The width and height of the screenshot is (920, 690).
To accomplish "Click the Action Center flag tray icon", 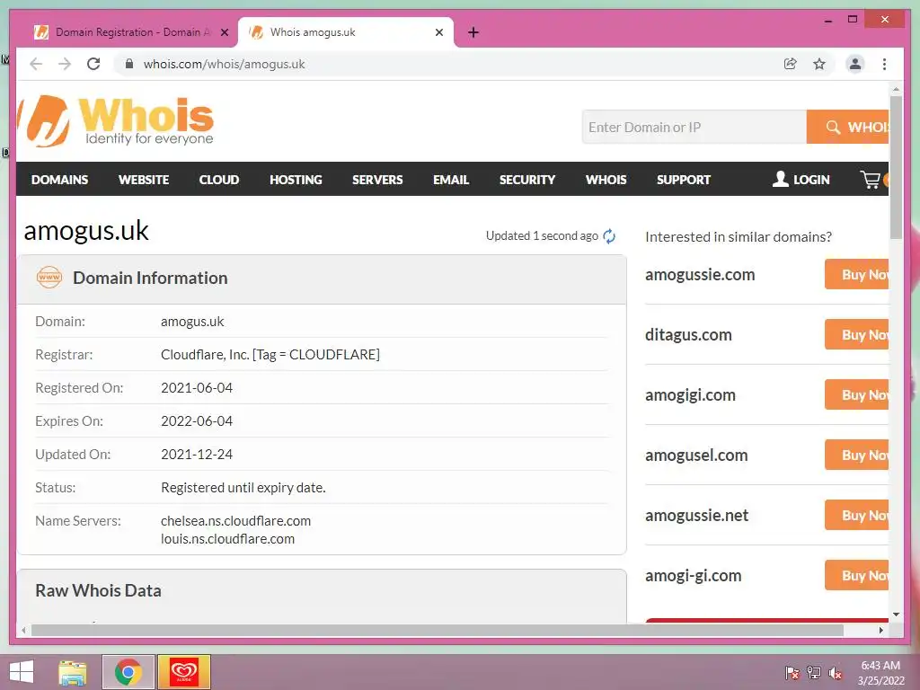I will point(792,672).
